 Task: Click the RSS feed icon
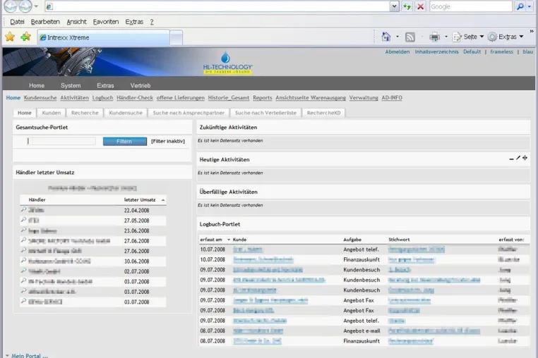tap(410, 37)
